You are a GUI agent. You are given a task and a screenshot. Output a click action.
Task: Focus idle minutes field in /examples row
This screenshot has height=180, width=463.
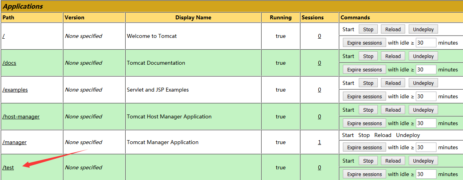[x=426, y=96]
